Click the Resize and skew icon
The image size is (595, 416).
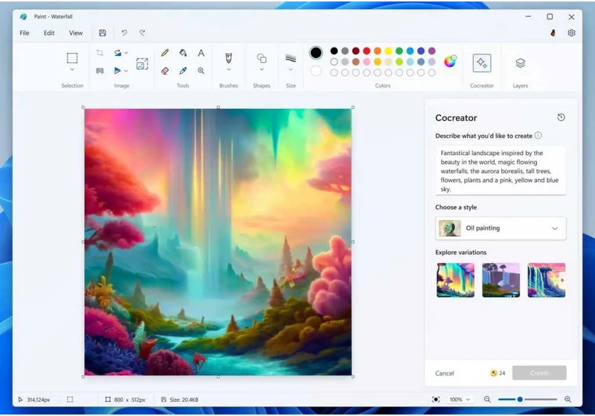(x=142, y=64)
